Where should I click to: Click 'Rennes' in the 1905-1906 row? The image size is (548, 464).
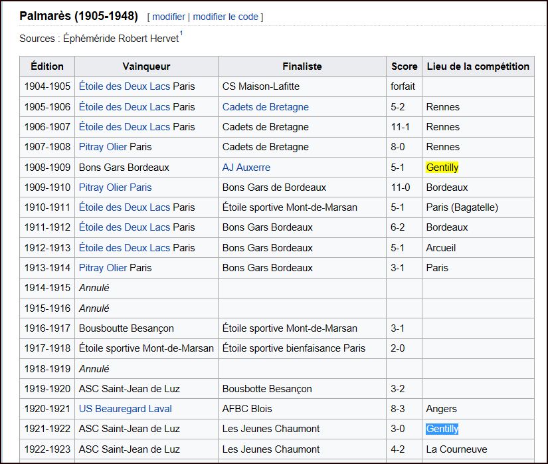443,106
